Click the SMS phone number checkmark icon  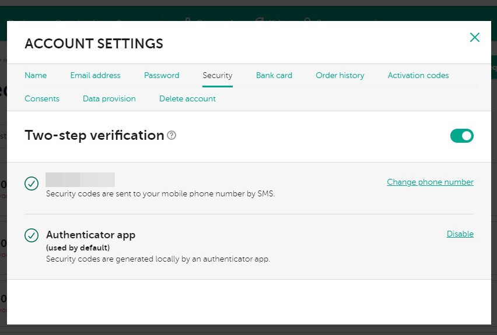(32, 184)
